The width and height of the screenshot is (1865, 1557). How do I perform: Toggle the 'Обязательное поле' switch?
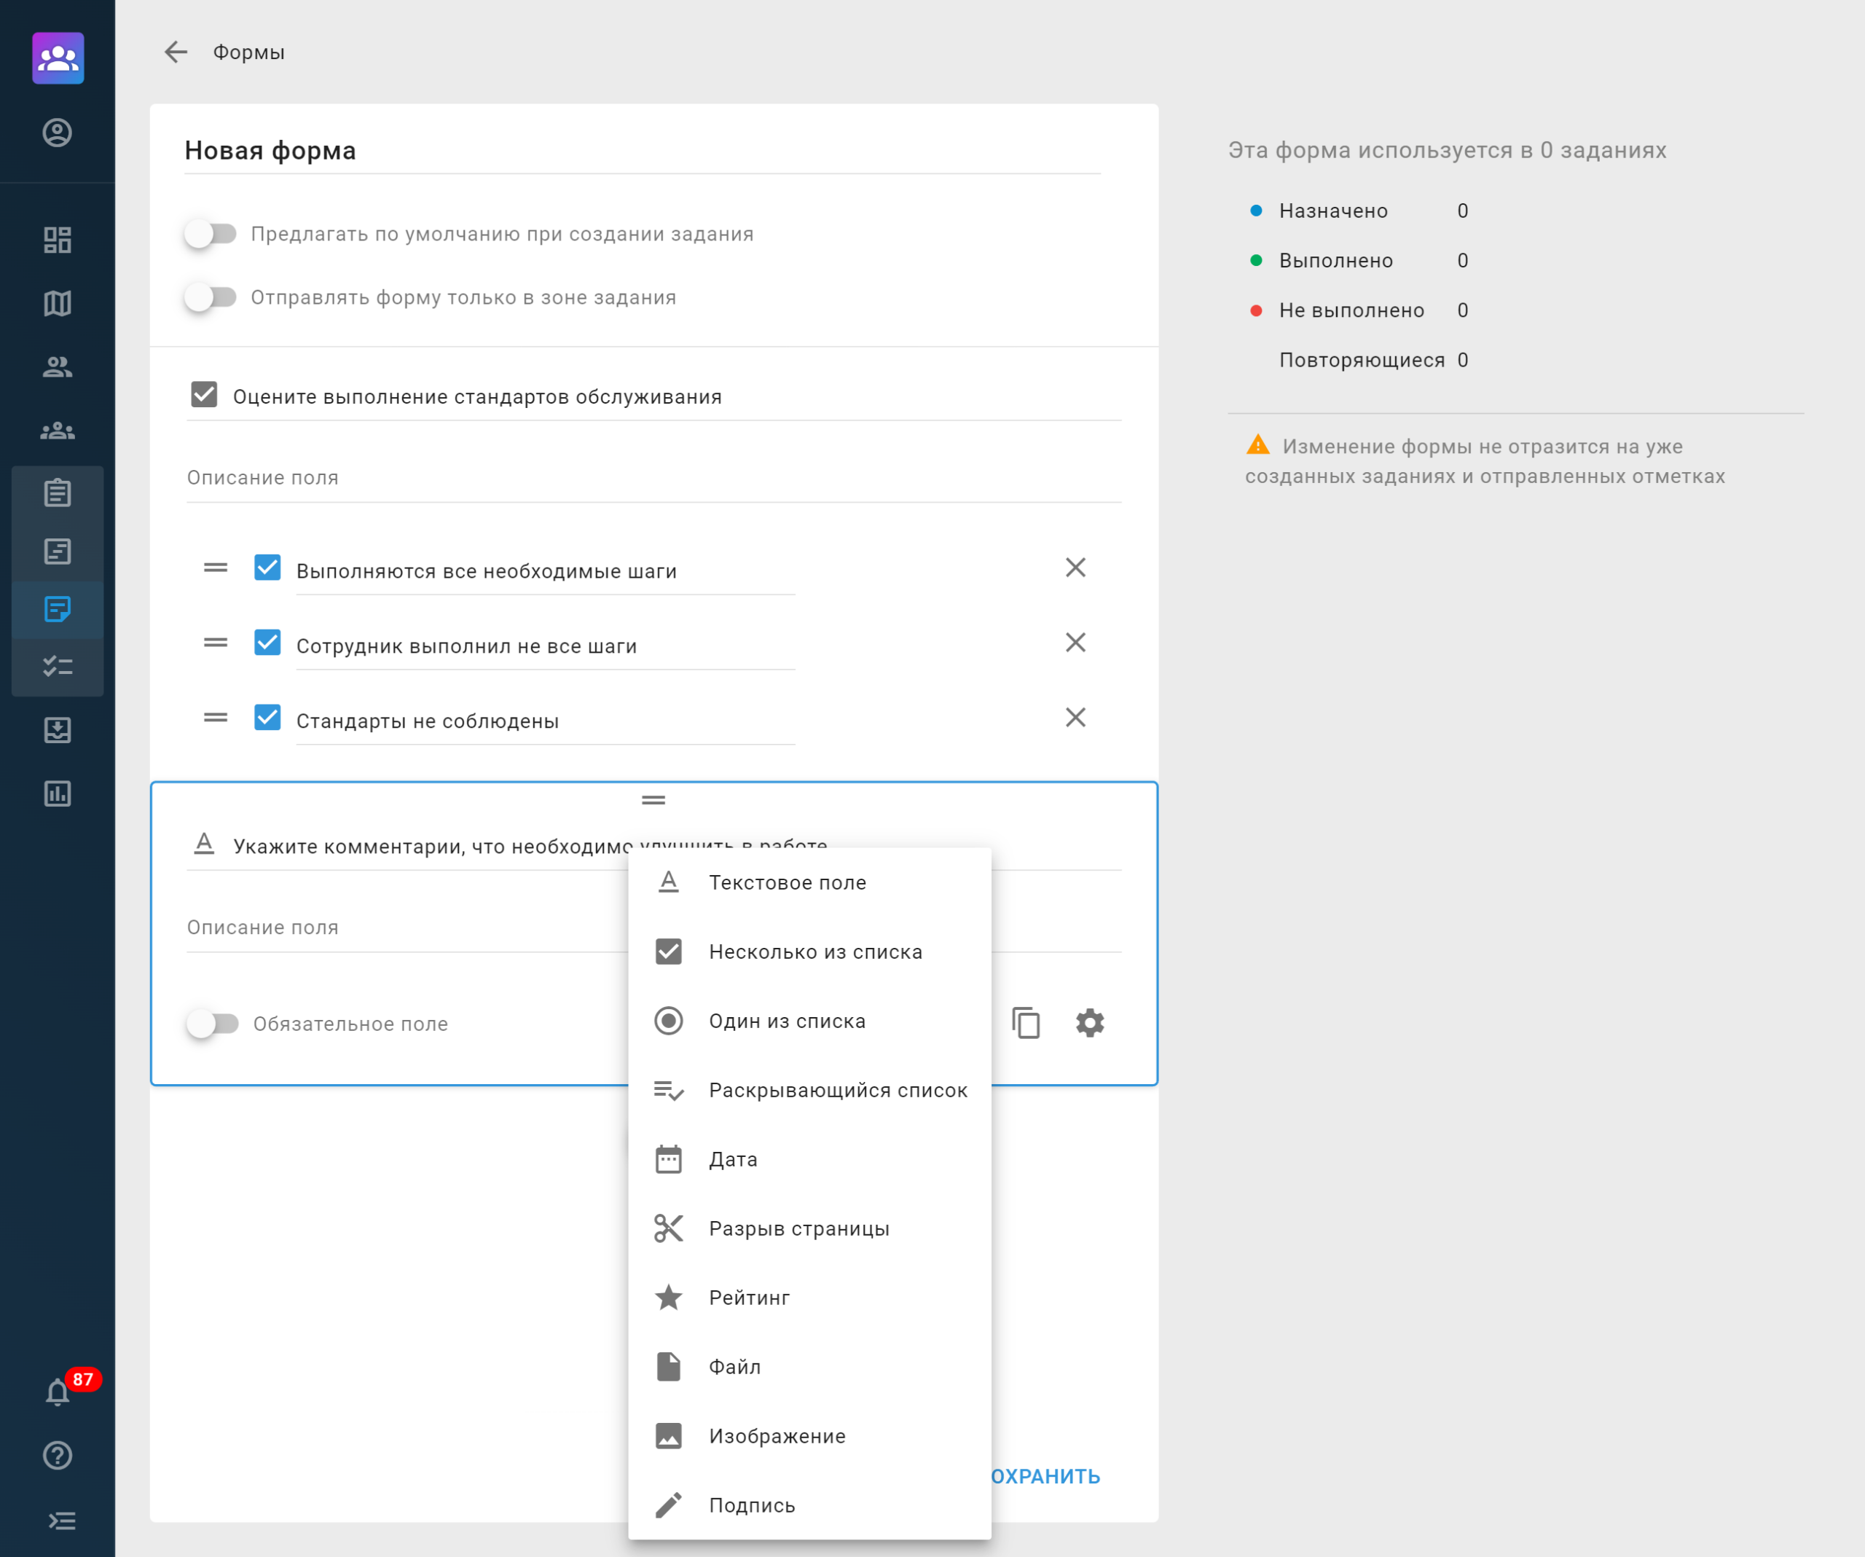pos(212,1023)
